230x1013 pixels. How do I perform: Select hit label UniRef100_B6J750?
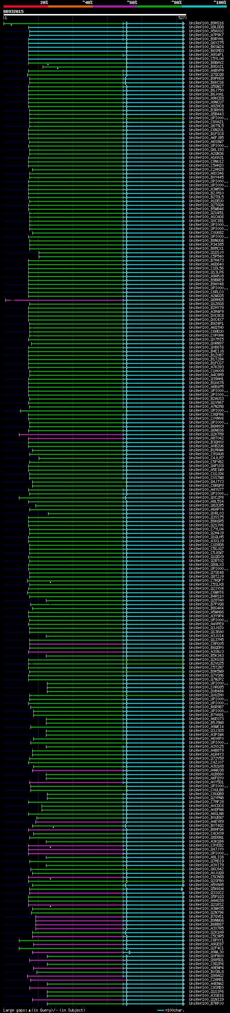pyautogui.click(x=206, y=91)
